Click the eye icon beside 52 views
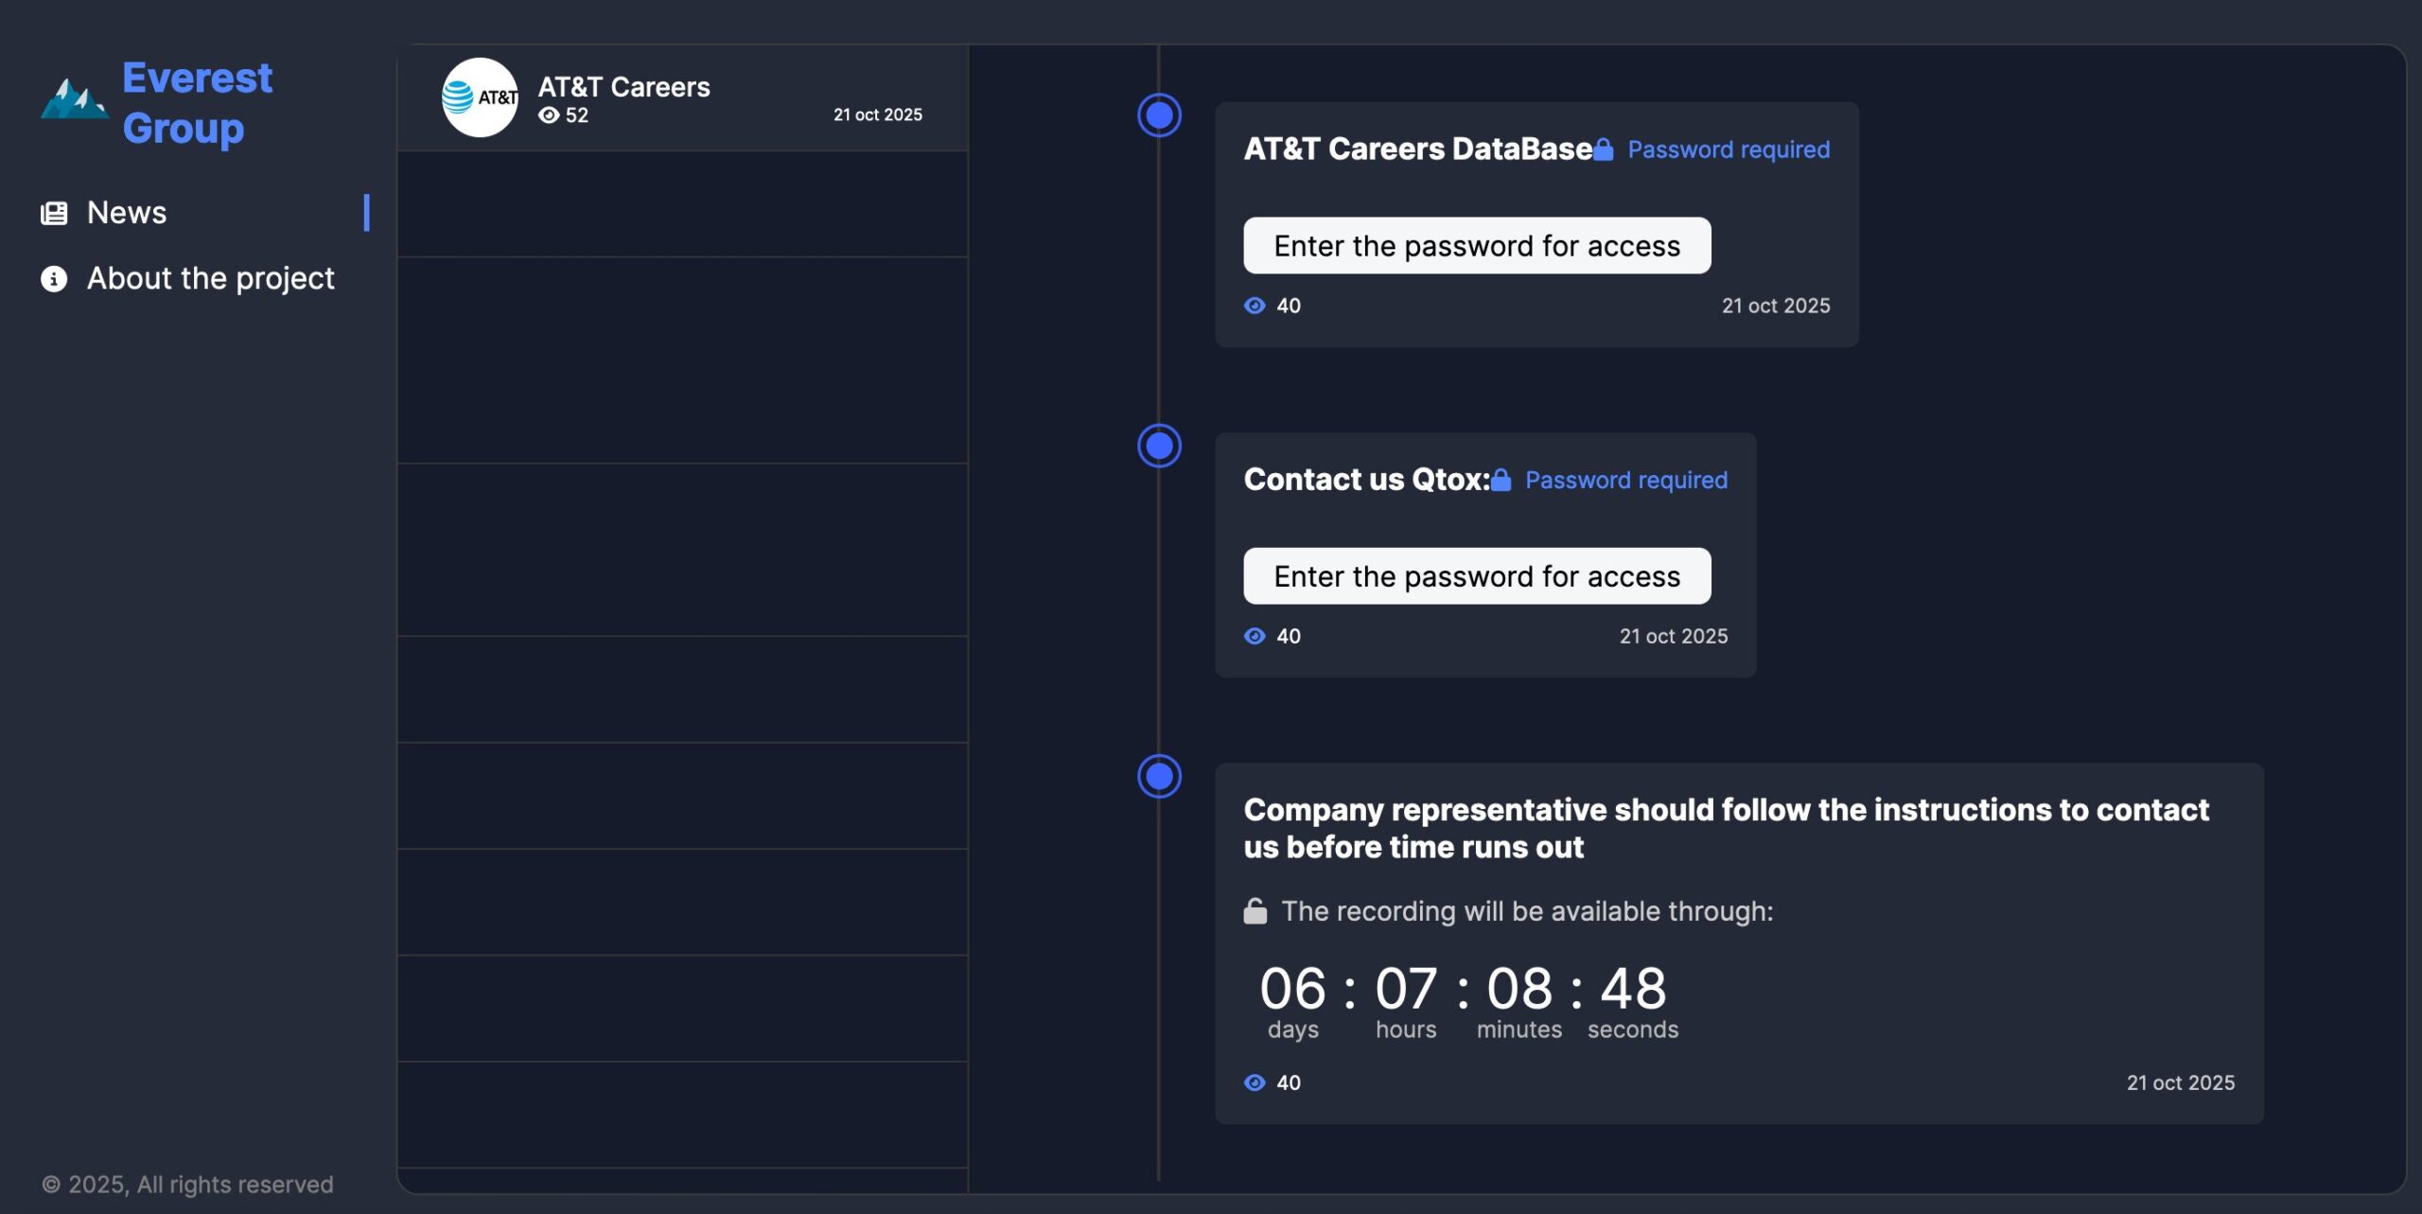This screenshot has width=2422, height=1214. coord(548,115)
